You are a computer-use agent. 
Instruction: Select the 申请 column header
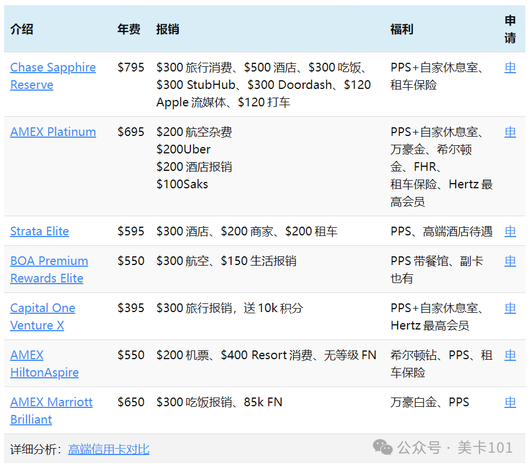pos(510,29)
